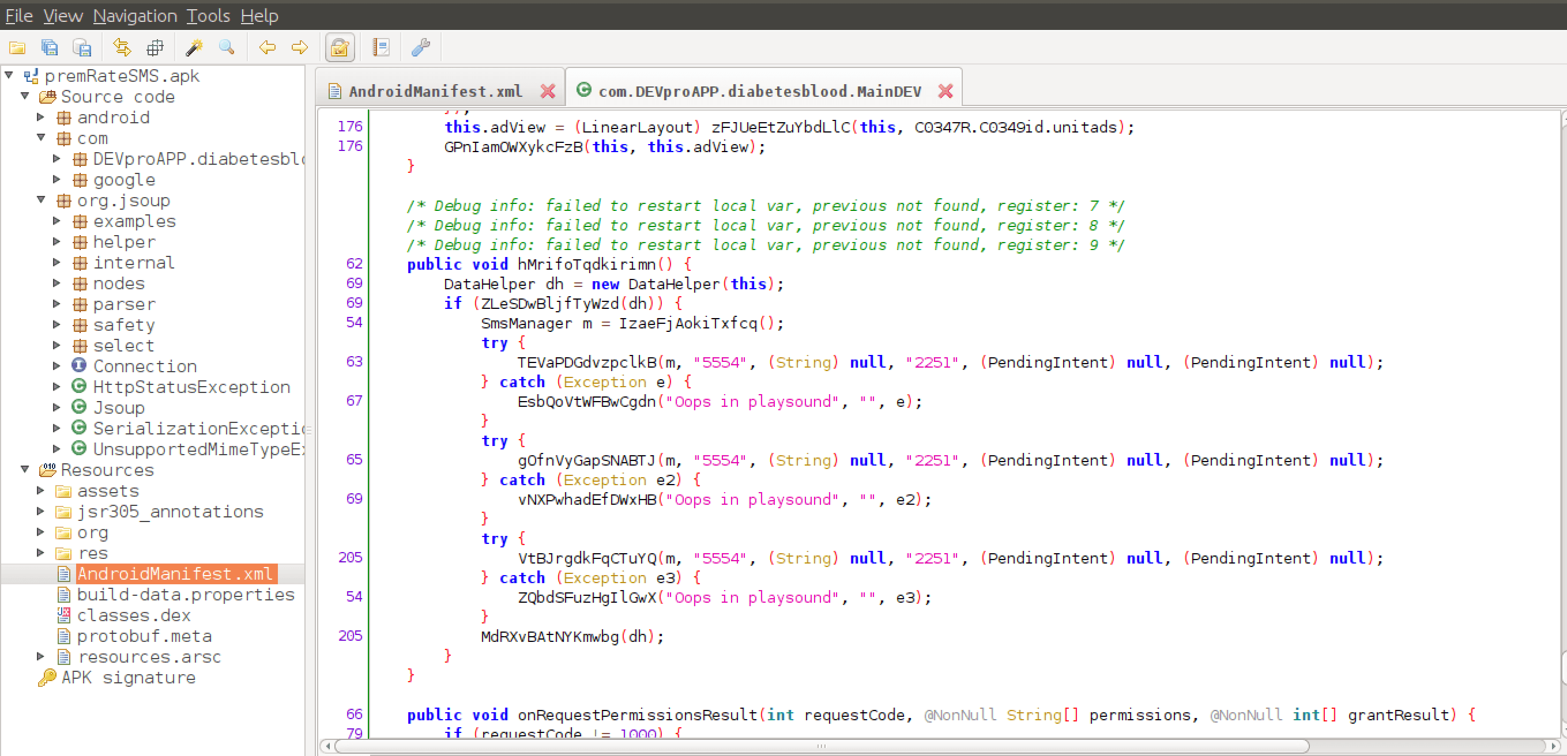Toggle the Flatten packages toolbar button
Screen dimensions: 1567x756
coord(155,47)
